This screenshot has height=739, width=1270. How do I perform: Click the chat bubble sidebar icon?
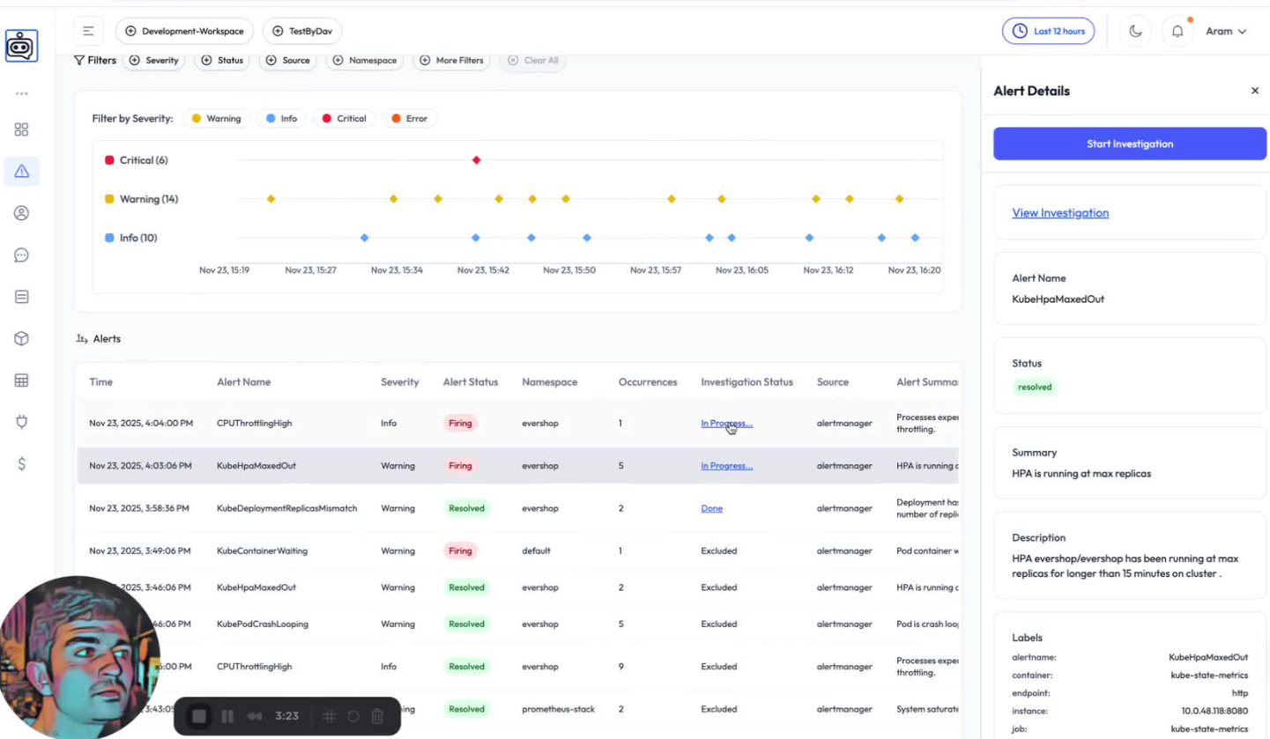pos(22,255)
